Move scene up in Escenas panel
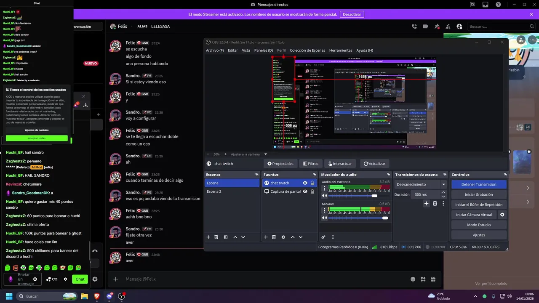 pyautogui.click(x=235, y=237)
